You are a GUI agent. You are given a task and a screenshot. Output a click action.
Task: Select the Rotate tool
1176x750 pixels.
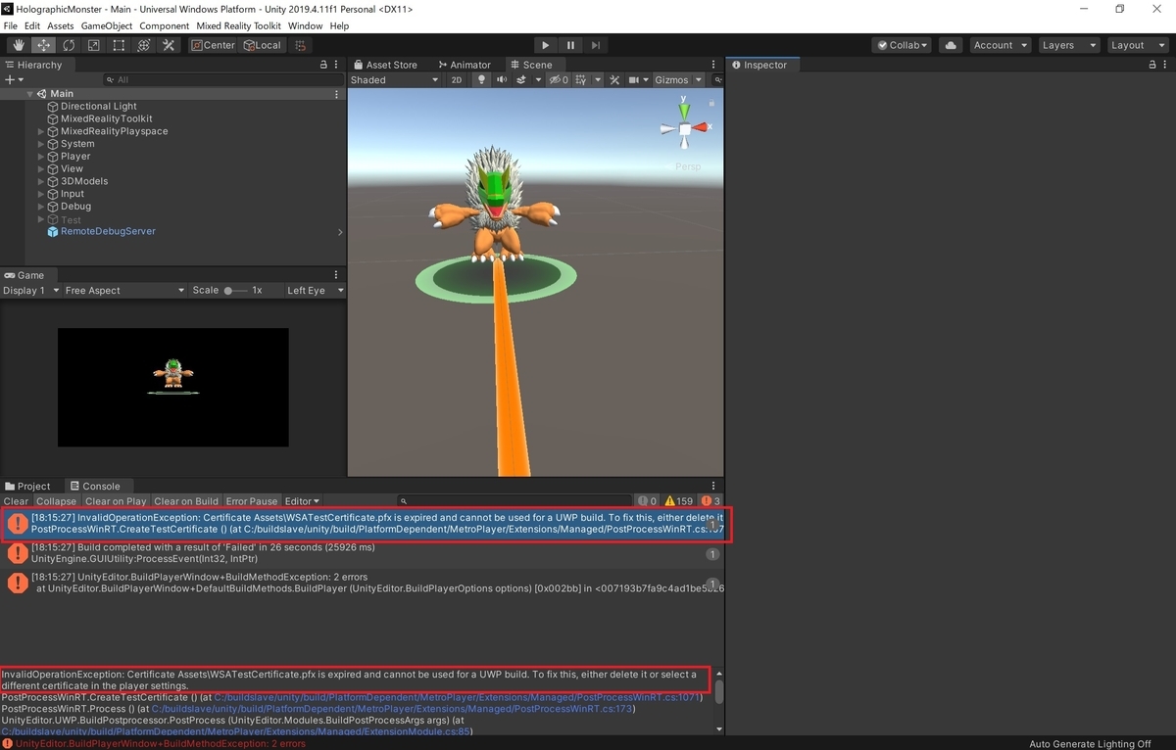69,45
